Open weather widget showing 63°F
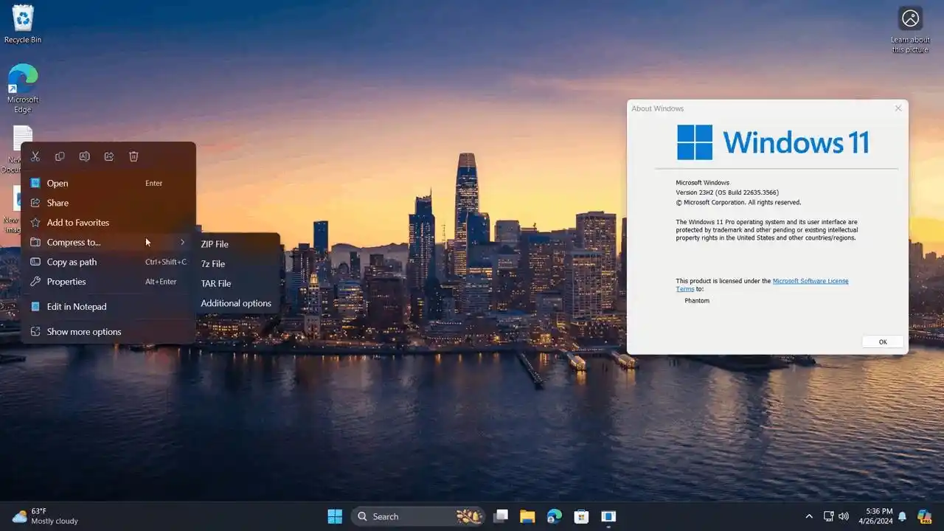This screenshot has width=944, height=531. 45,516
